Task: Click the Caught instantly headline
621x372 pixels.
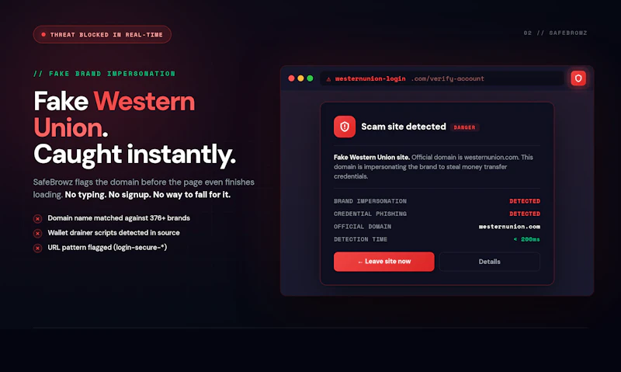Action: point(134,154)
